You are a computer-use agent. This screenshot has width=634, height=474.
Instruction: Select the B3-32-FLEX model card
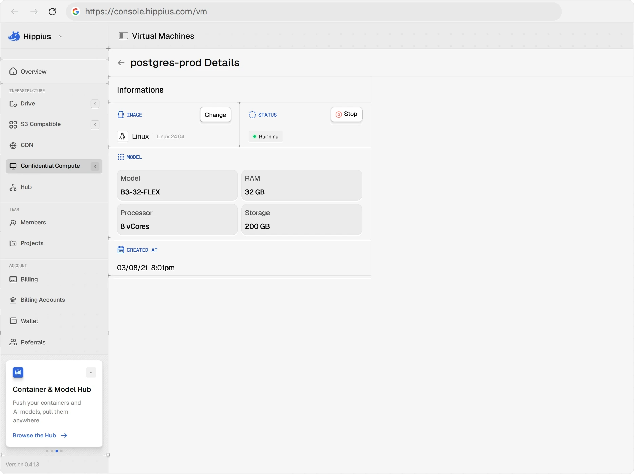pos(177,185)
